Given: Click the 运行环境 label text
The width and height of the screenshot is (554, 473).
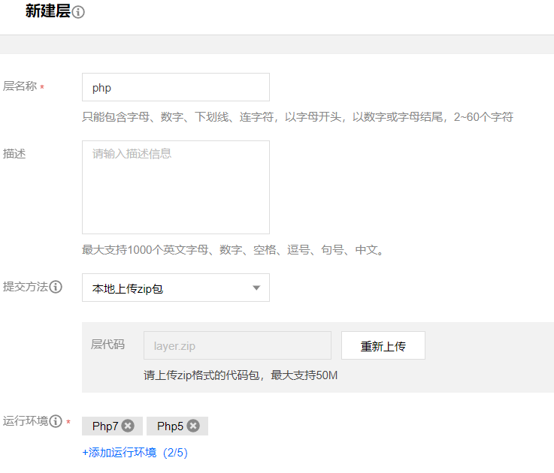Looking at the screenshot, I should click(x=26, y=420).
